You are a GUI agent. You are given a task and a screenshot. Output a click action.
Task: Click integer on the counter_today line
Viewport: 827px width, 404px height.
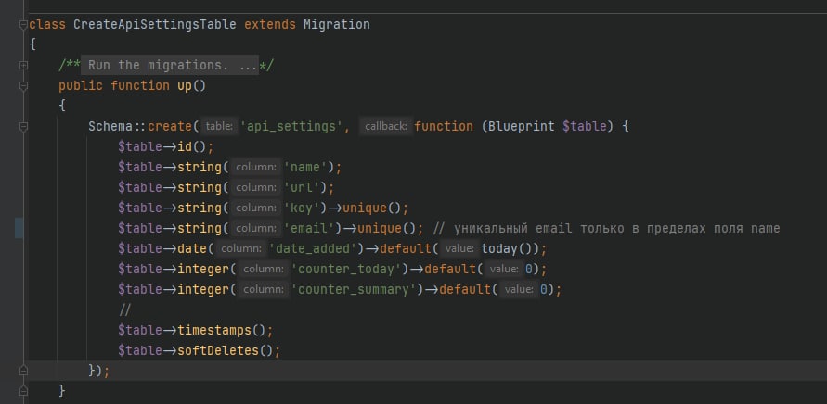[203, 269]
